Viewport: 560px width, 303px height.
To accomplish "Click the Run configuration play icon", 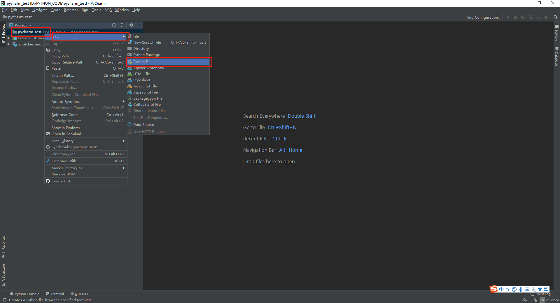I will click(508, 17).
